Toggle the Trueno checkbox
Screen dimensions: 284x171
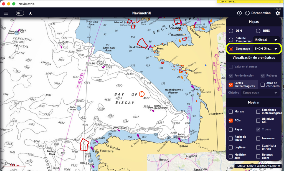tap(258, 129)
